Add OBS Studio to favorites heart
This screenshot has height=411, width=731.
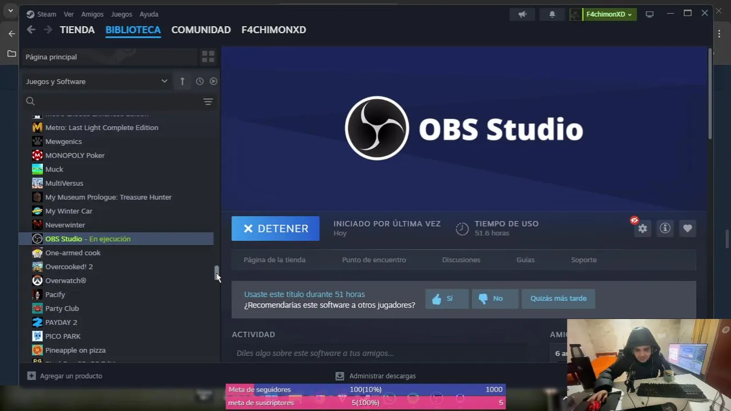tap(688, 228)
